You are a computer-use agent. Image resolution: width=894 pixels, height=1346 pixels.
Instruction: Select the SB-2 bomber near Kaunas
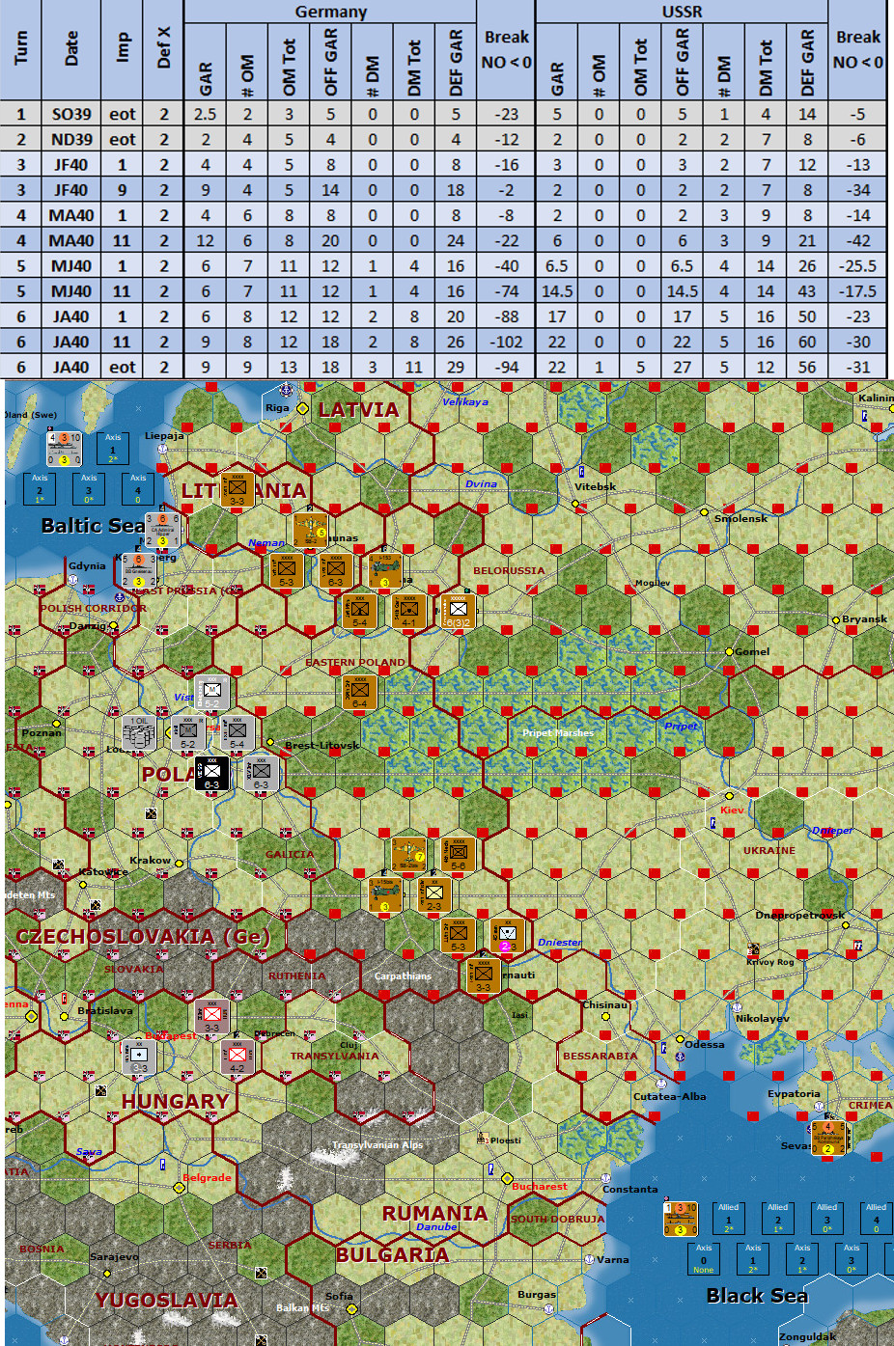coord(310,530)
